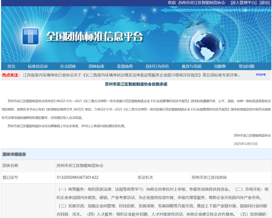
Task: Click the more link beside hot news
Action: pos(261,74)
